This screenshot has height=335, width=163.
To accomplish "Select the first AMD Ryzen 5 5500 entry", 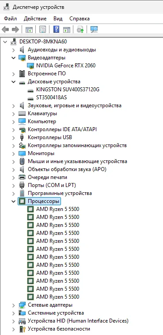I will 57,209.
